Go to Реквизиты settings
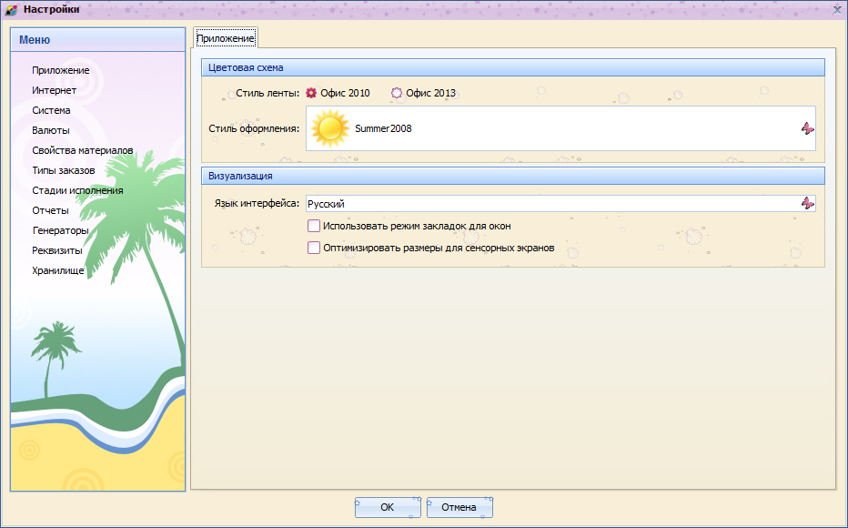Screen dimensions: 848x528 pyautogui.click(x=57, y=250)
